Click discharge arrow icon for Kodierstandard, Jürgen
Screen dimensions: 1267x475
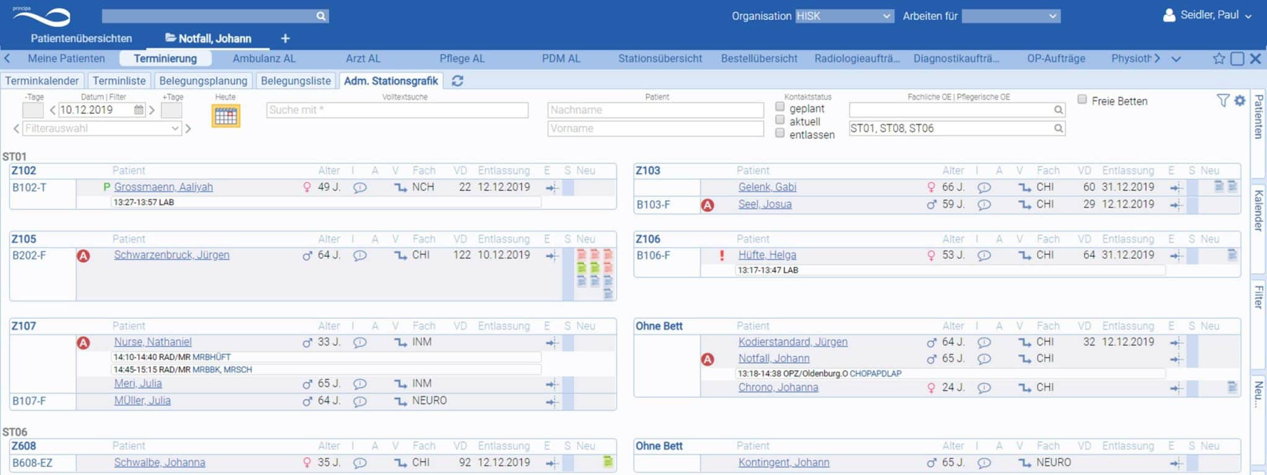tap(1176, 343)
